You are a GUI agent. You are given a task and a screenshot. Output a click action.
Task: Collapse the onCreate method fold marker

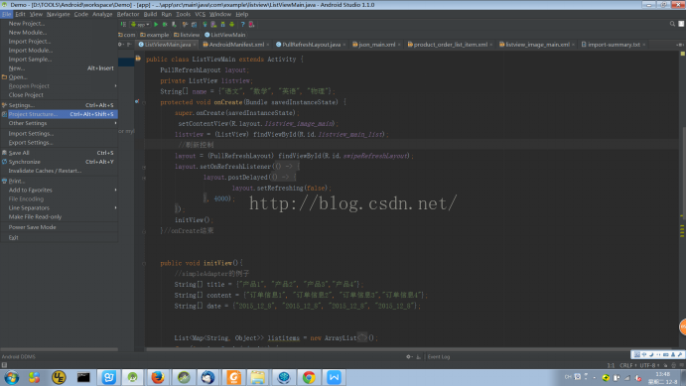[x=144, y=102]
